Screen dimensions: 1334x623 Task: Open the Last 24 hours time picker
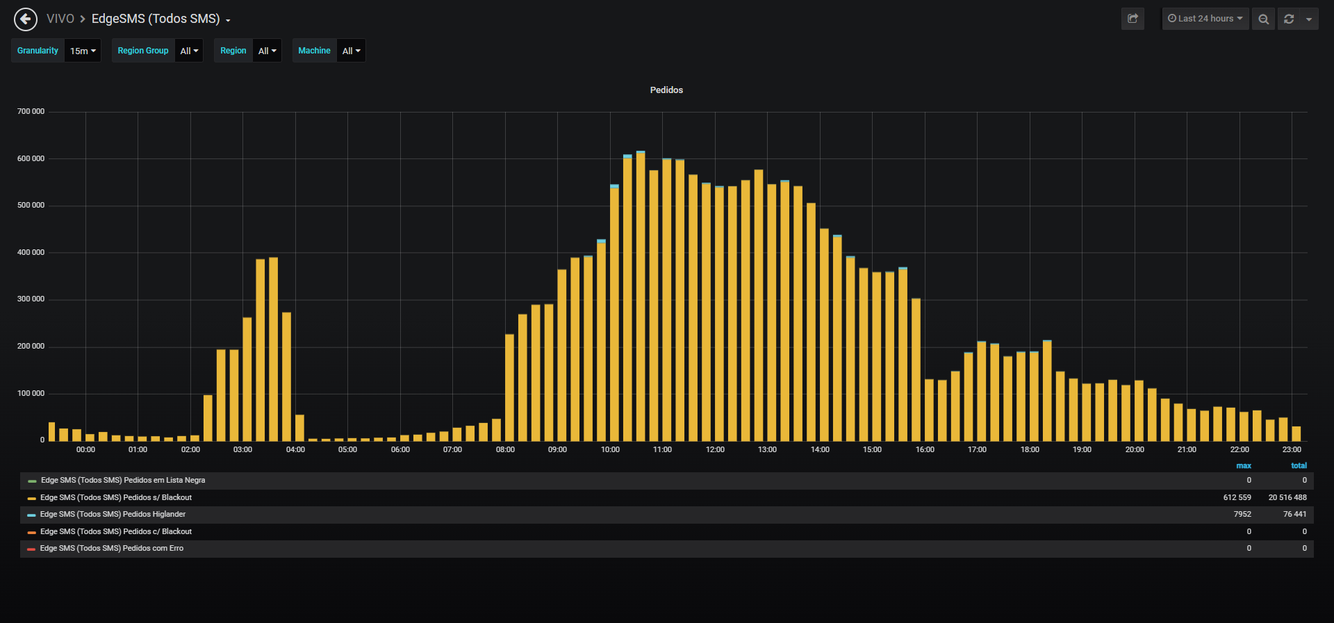[x=1205, y=19]
